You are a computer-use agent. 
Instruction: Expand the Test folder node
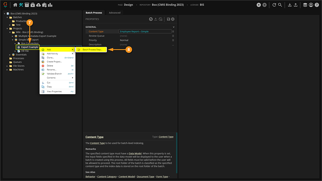coord(10,25)
